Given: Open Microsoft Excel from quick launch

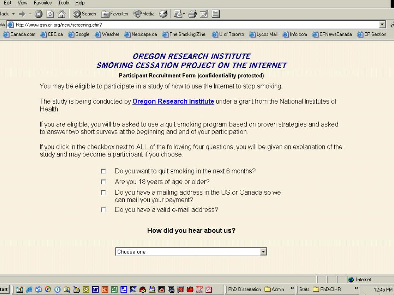Looking at the screenshot, I should 114,290.
